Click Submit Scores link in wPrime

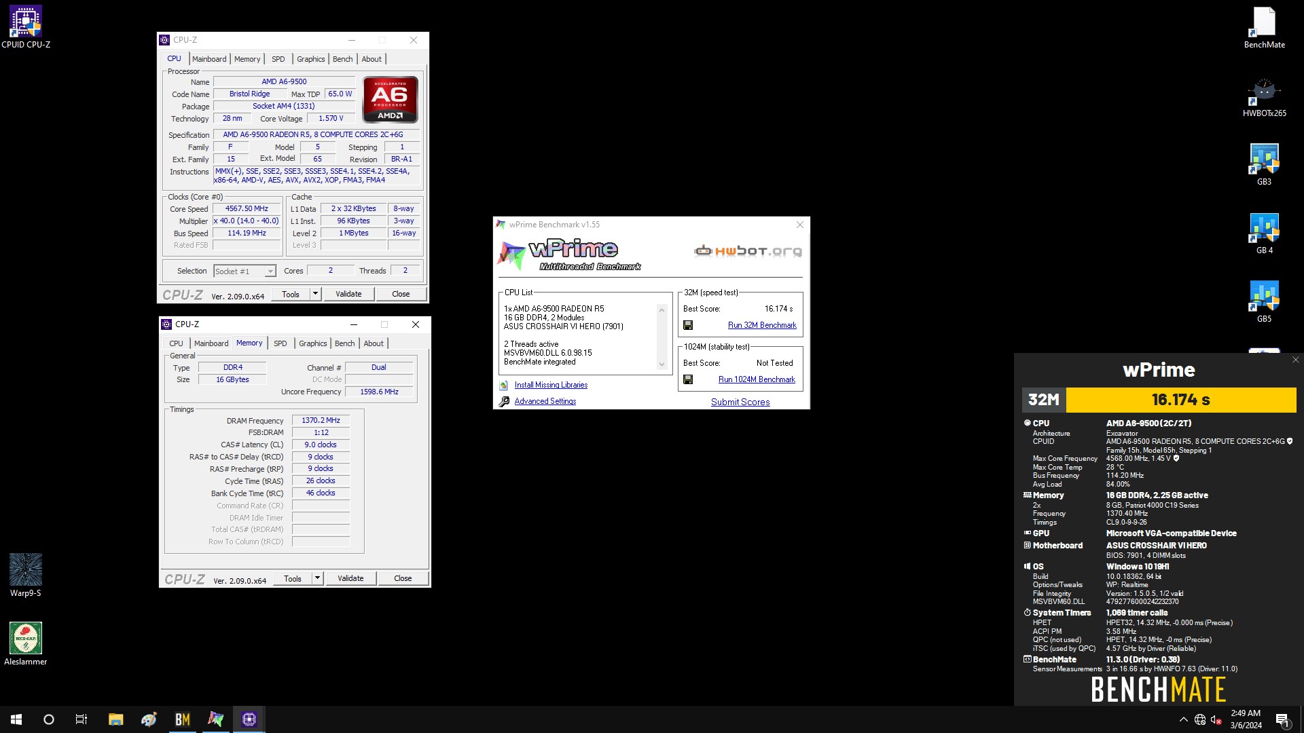740,402
